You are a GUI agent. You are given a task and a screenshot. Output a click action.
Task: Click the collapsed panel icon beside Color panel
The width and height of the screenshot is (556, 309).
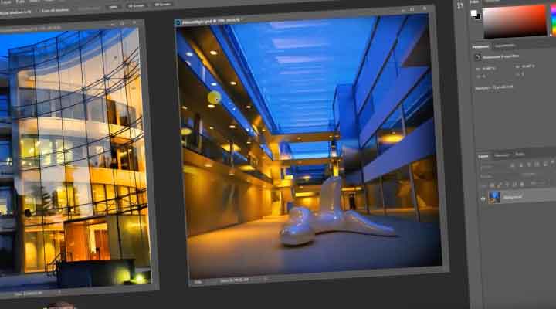point(460,5)
